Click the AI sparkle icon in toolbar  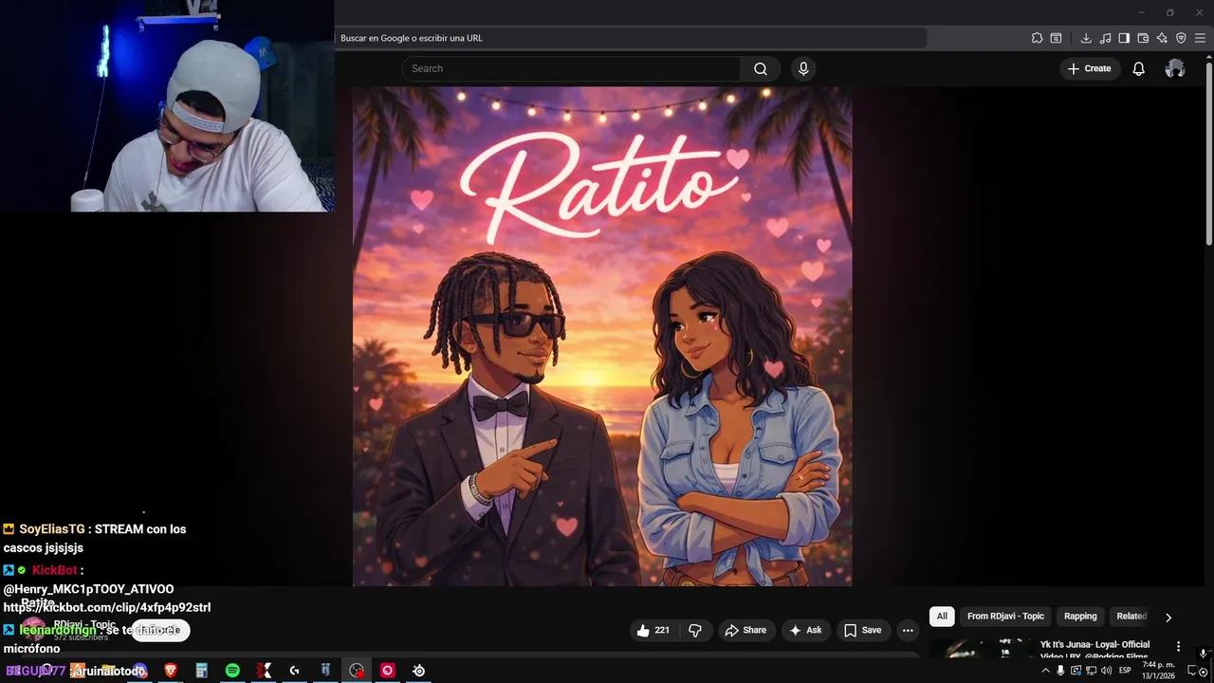click(1162, 38)
